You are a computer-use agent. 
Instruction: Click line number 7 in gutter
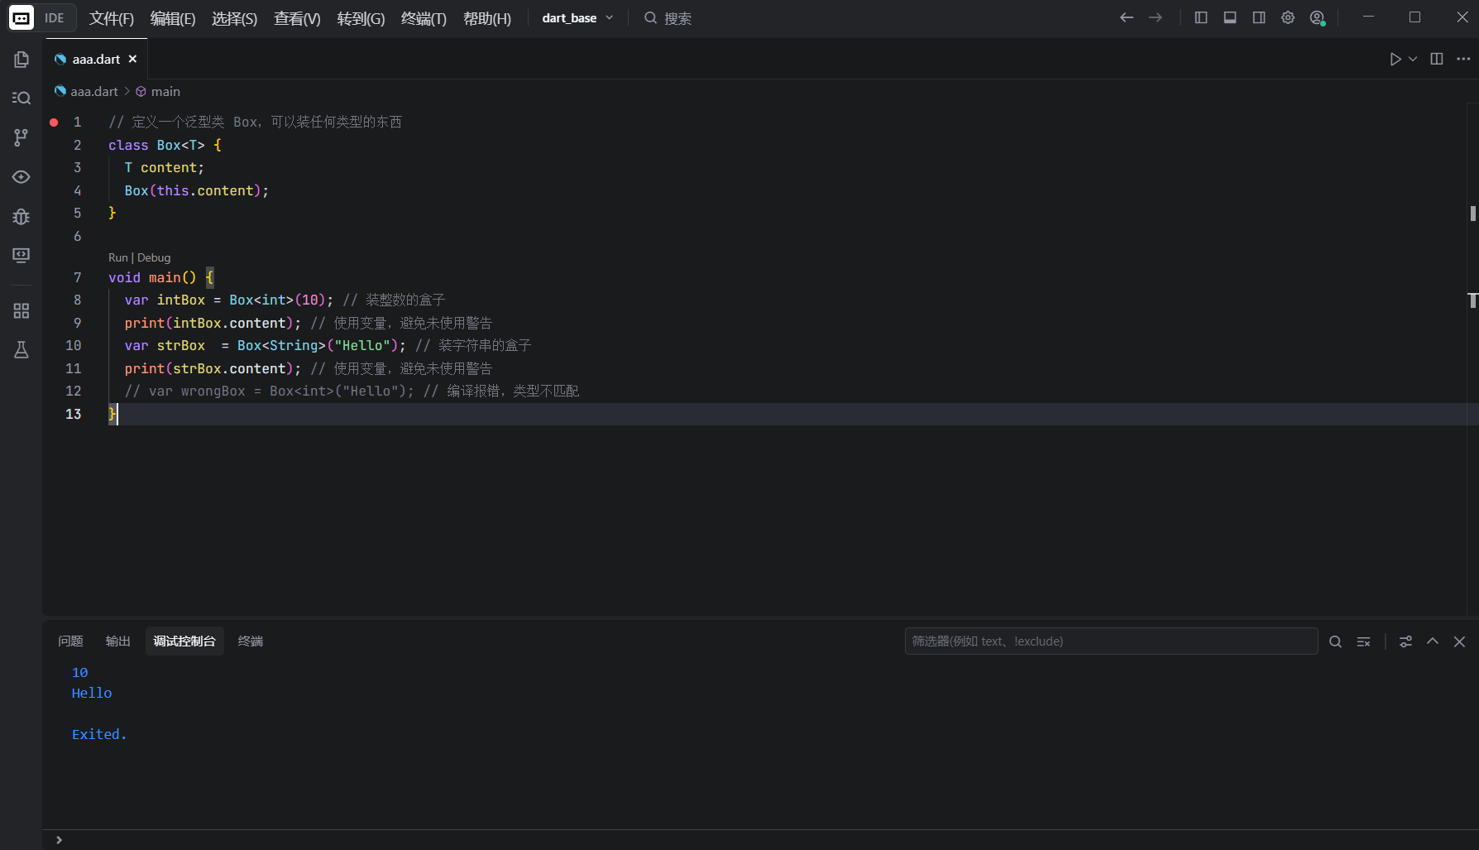(78, 277)
